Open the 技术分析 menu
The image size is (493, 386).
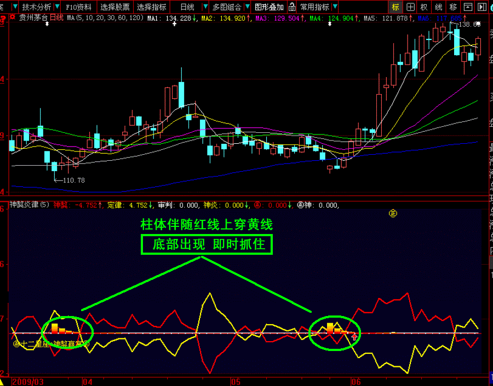coord(37,7)
